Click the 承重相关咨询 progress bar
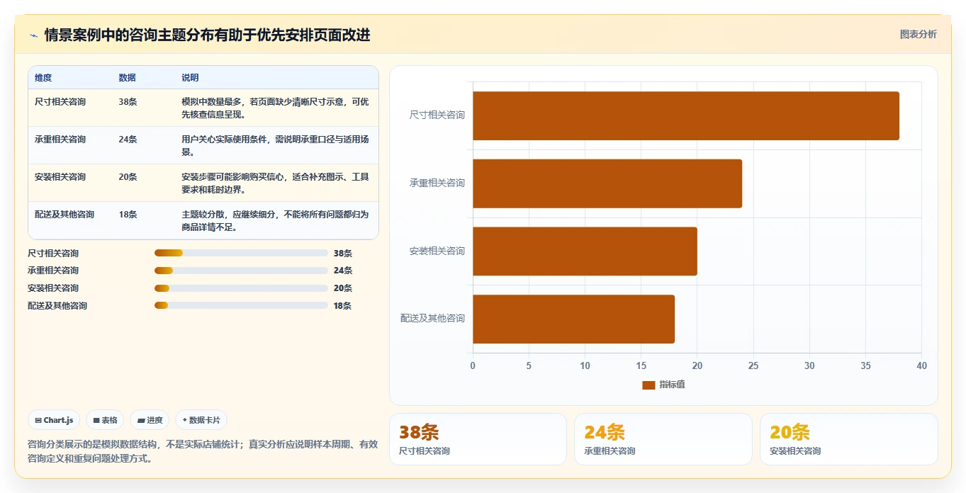 click(241, 271)
